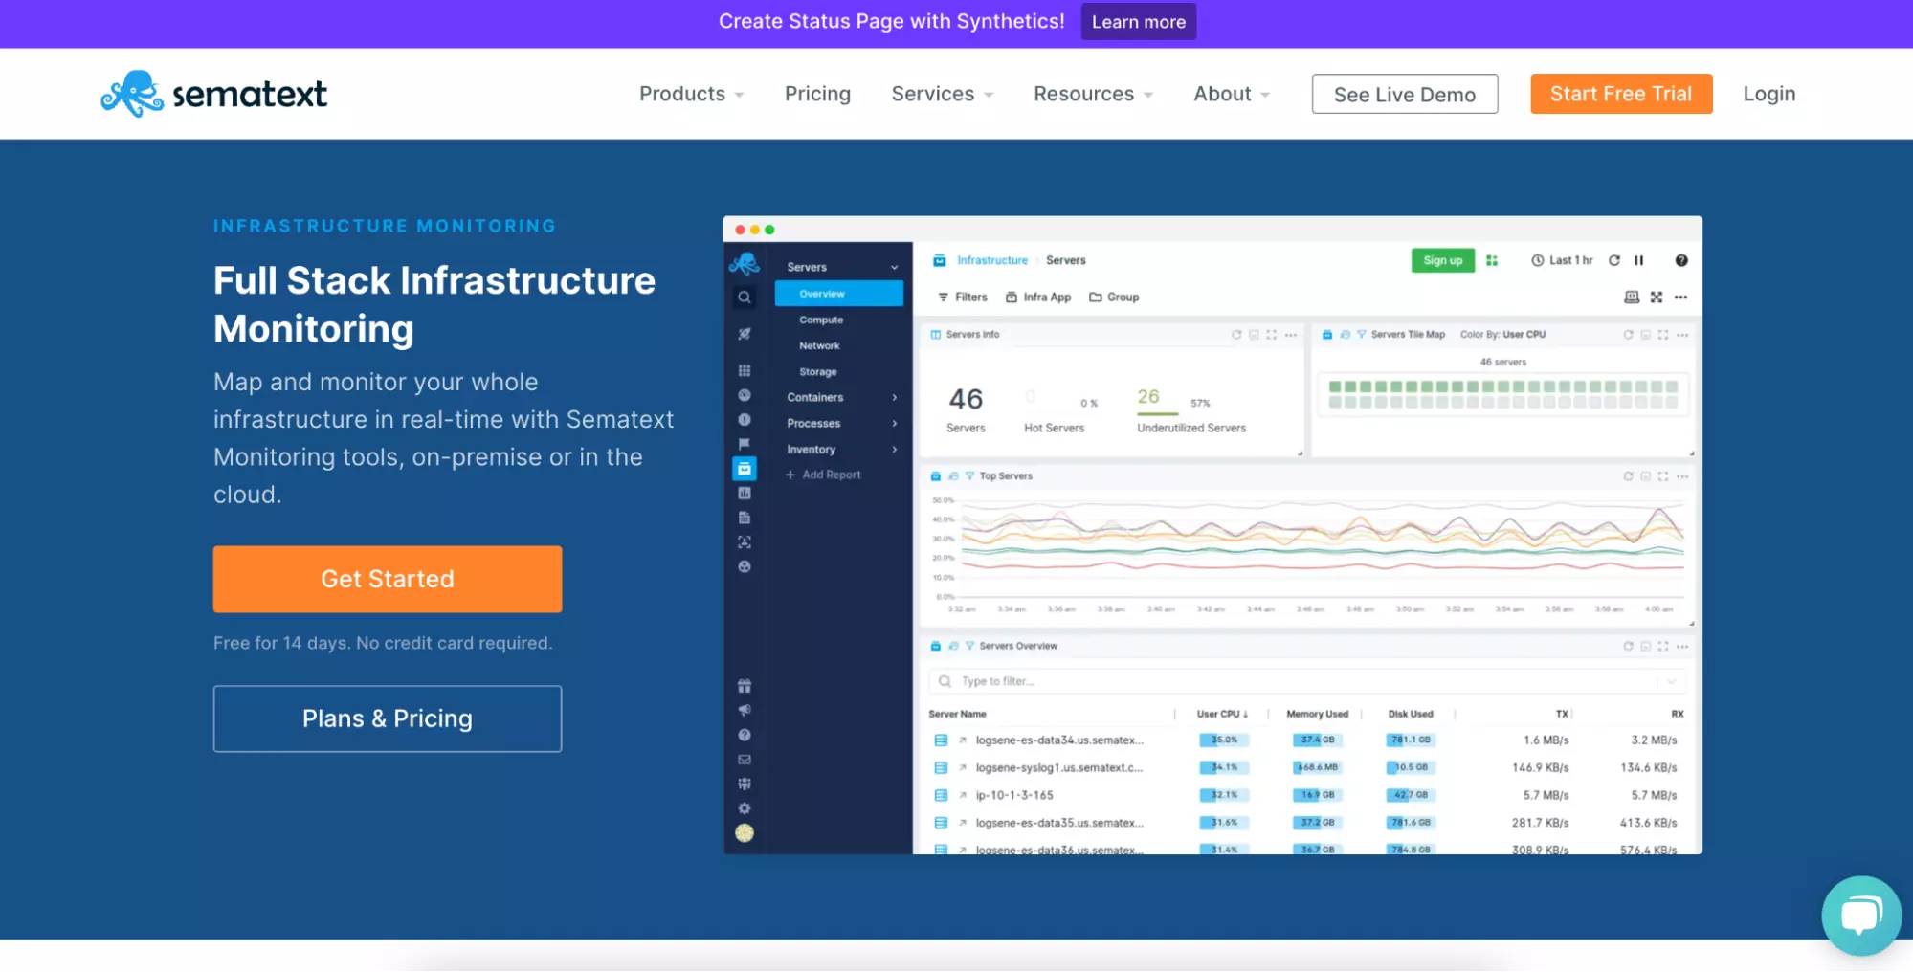
Task: Open the About dropdown menu
Action: click(x=1232, y=94)
